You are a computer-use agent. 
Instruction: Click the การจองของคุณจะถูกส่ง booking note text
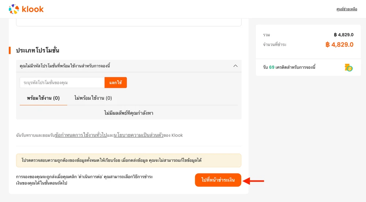[x=85, y=180]
